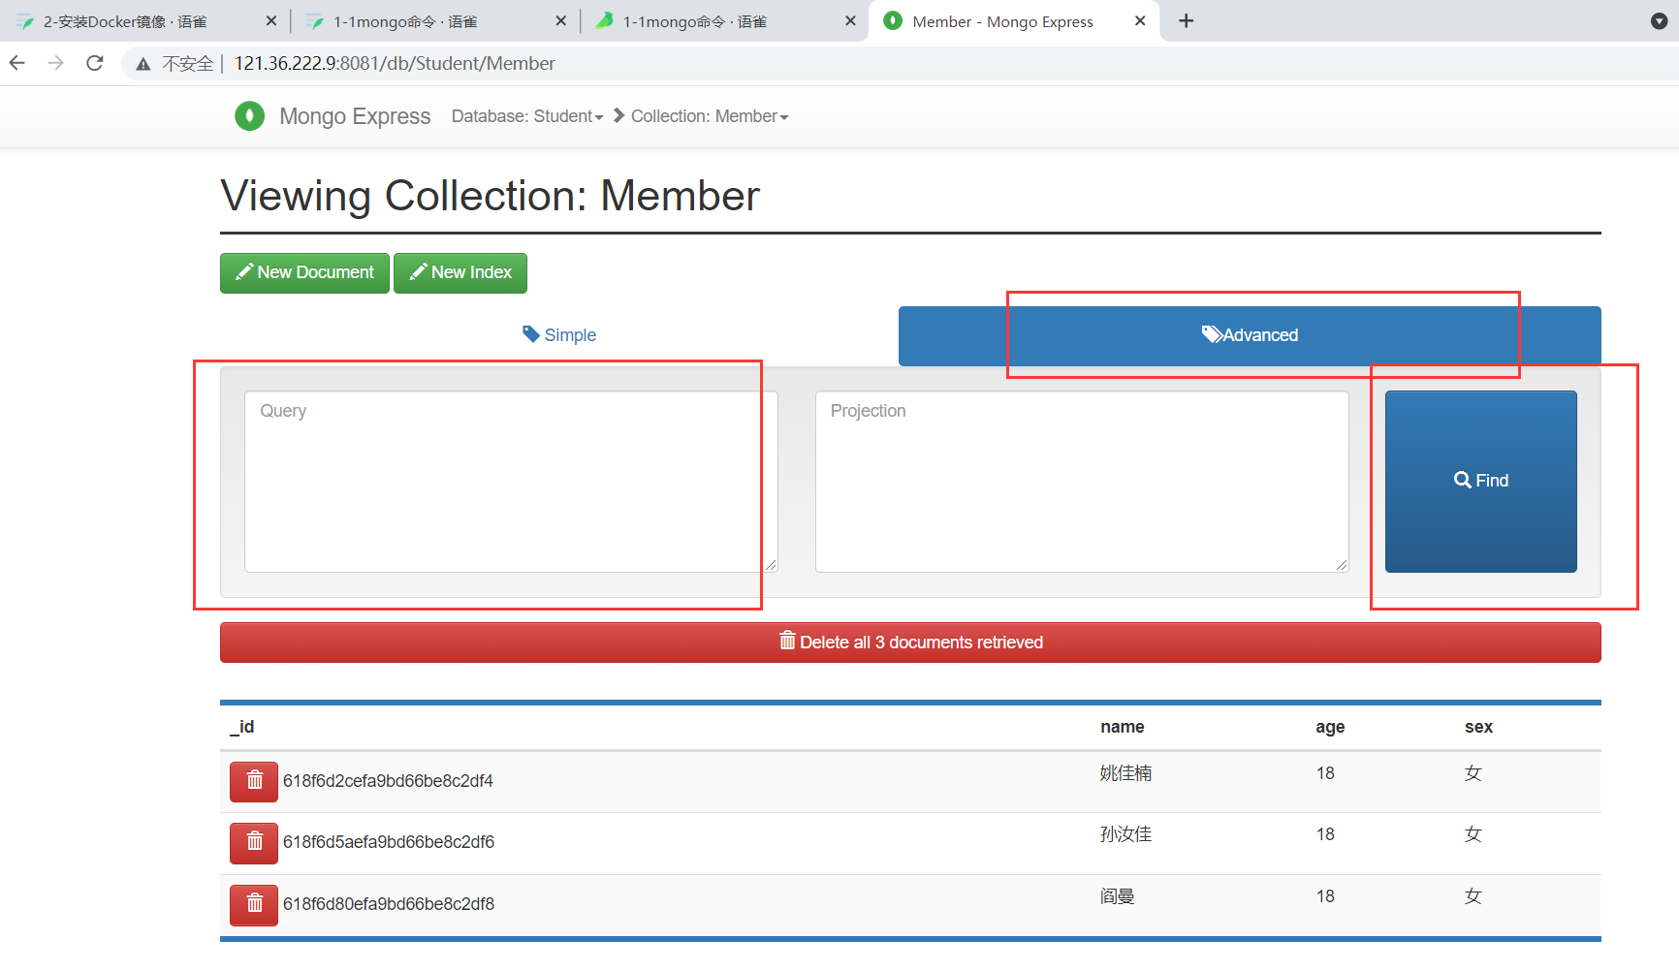Open the Mongo Express home link

coord(355,116)
